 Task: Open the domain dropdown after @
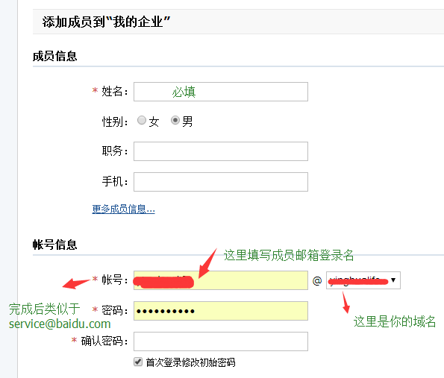(x=363, y=280)
